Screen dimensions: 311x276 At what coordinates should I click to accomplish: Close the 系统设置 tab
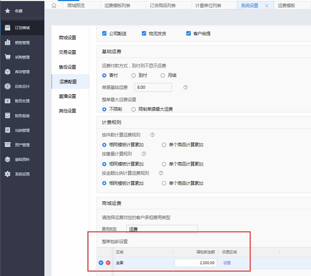tap(267, 6)
